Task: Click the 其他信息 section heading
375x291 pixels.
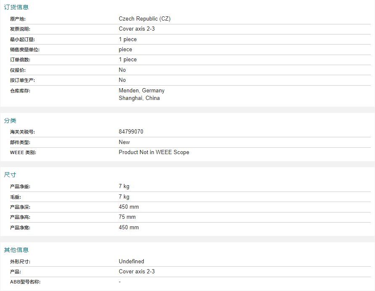Action: (16, 250)
